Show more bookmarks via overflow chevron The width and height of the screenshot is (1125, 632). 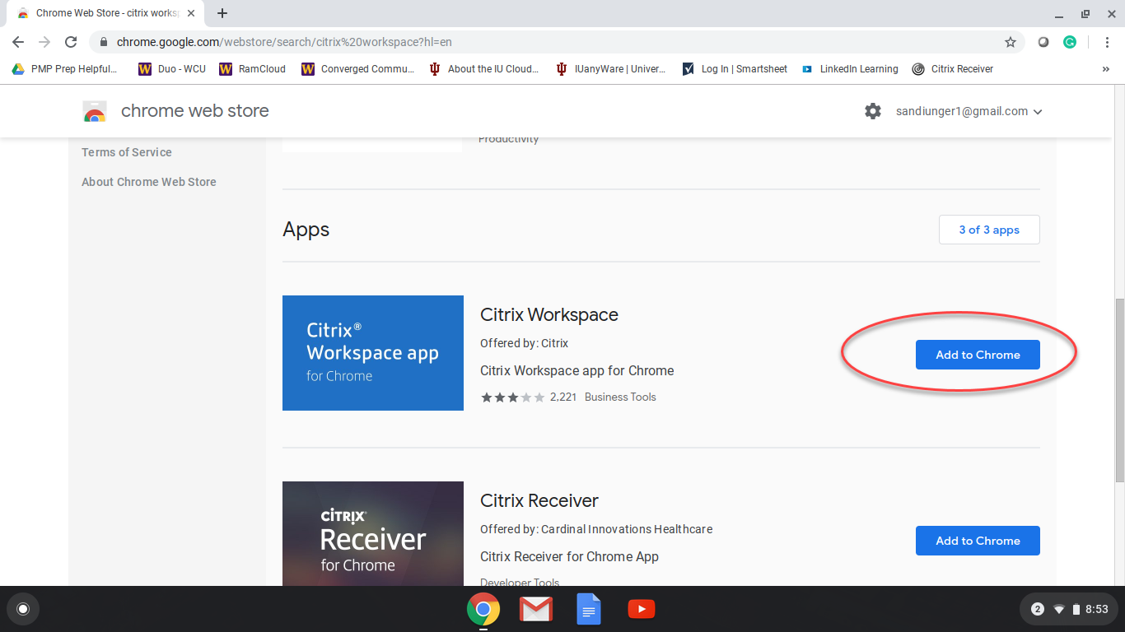(1105, 69)
